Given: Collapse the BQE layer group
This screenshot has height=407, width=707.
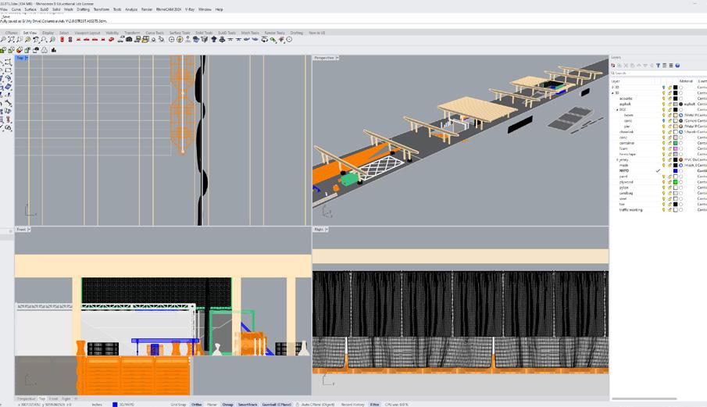Looking at the screenshot, I should 617,109.
